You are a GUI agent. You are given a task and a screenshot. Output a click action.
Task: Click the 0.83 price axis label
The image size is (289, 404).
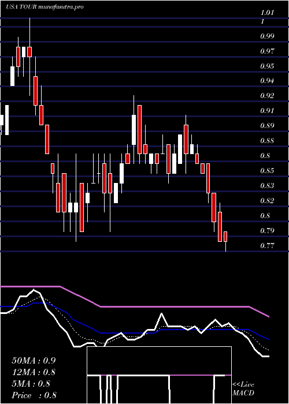(x=267, y=185)
